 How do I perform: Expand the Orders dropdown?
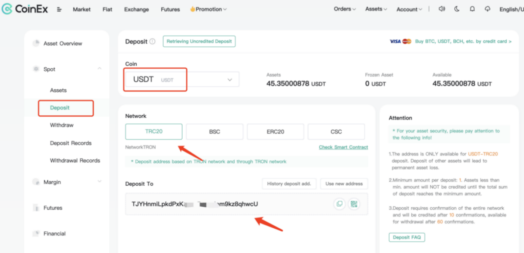[345, 9]
